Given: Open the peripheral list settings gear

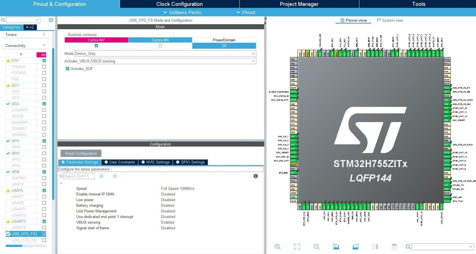Looking at the screenshot, I should click(x=51, y=20).
